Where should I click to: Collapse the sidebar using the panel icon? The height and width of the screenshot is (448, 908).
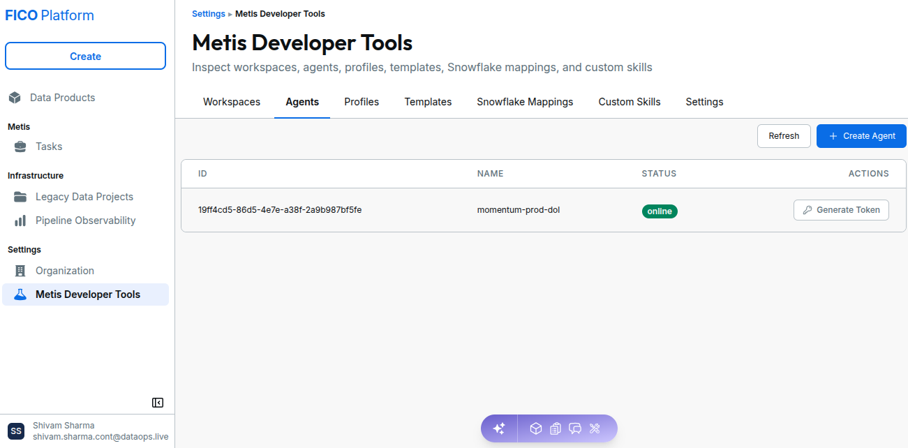point(158,403)
